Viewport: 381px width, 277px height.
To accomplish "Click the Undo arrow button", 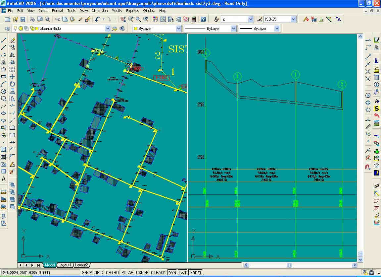I will [97, 19].
